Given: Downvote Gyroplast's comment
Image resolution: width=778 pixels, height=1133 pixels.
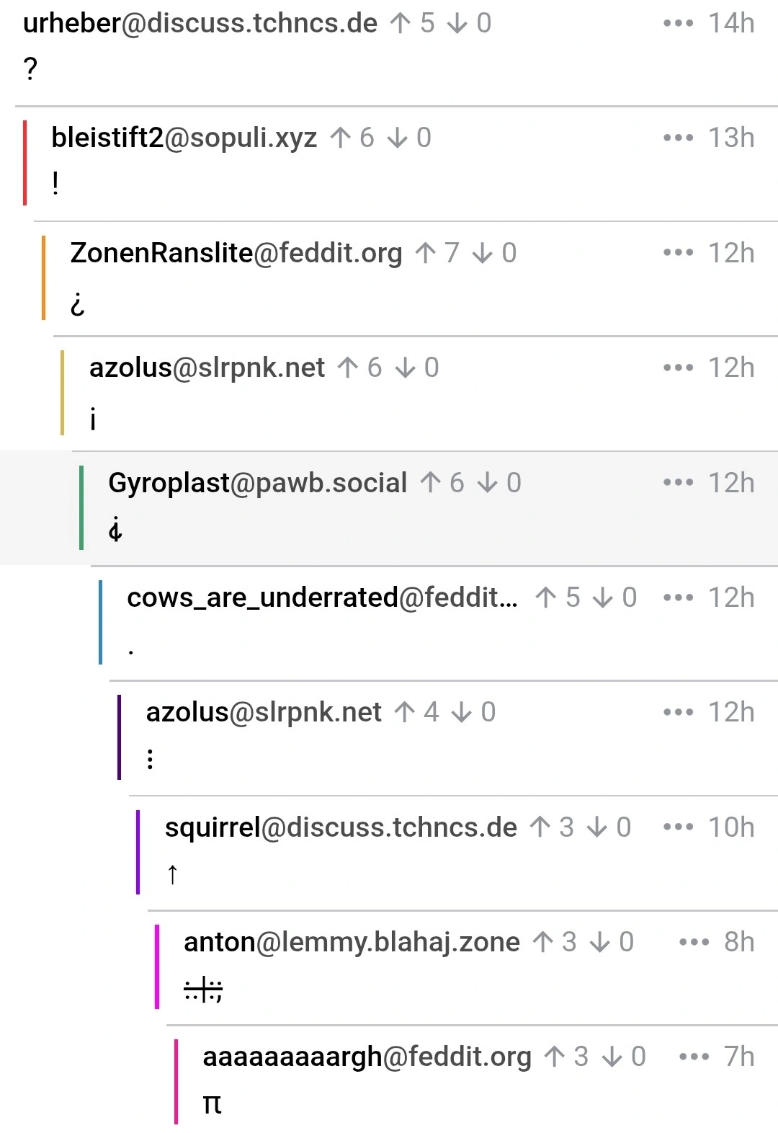Looking at the screenshot, I should pos(488,483).
